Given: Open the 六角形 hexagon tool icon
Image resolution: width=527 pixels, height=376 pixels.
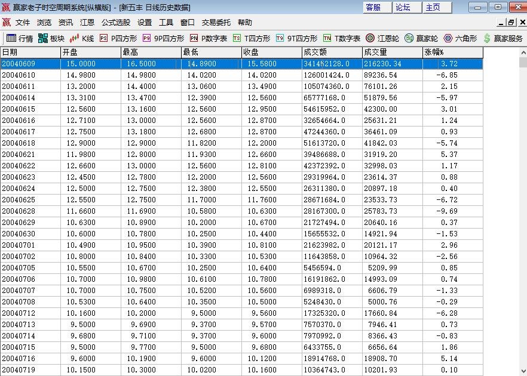Looking at the screenshot, I should coord(448,38).
